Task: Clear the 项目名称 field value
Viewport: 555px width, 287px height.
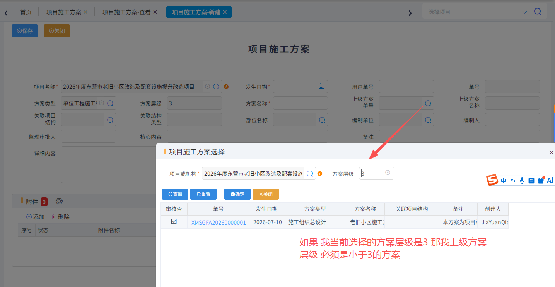Action: (207, 87)
